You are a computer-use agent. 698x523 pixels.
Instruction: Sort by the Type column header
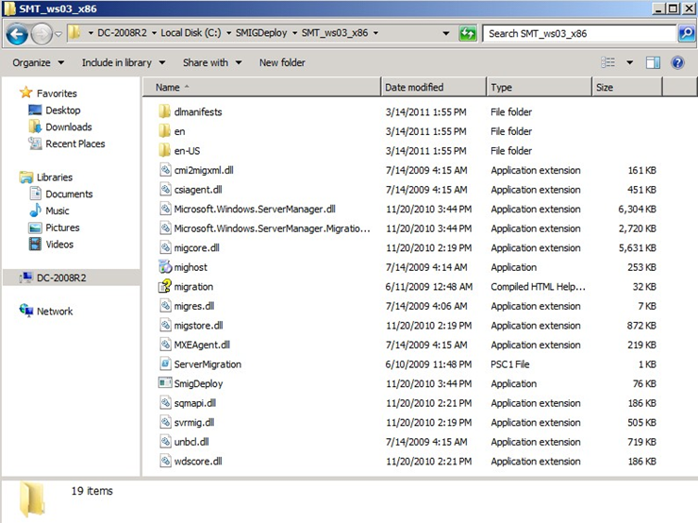540,87
